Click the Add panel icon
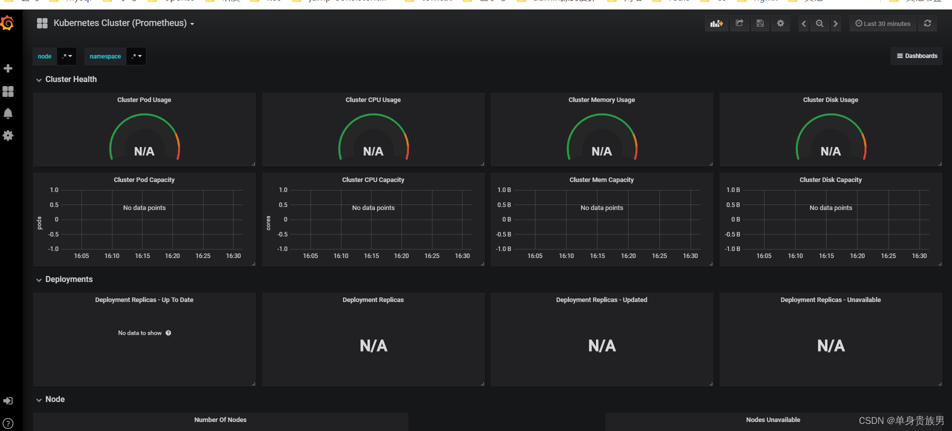 716,23
